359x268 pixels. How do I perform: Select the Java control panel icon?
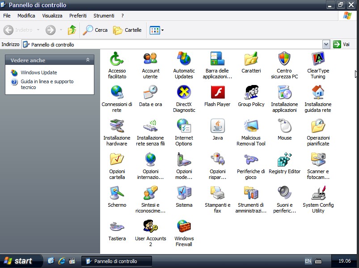tap(218, 129)
